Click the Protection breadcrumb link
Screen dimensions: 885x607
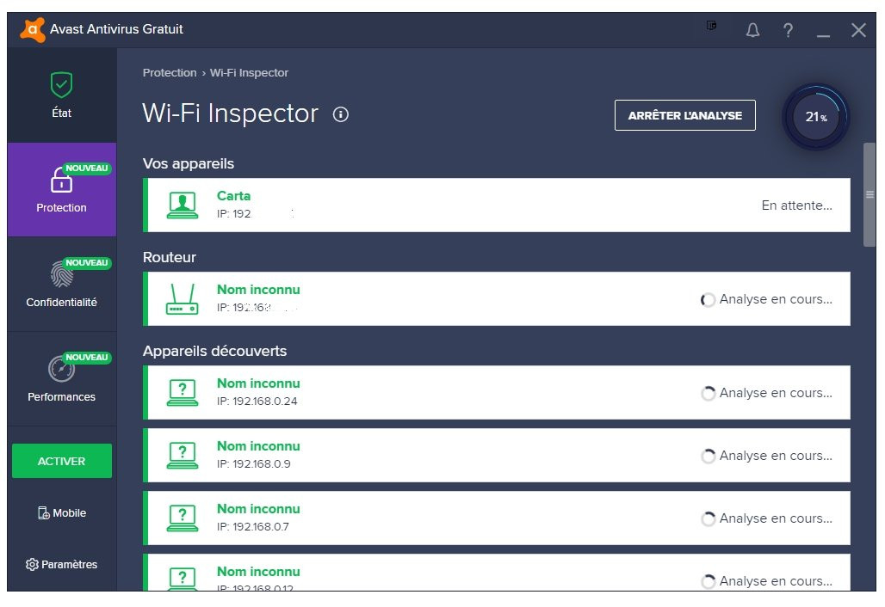tap(170, 73)
